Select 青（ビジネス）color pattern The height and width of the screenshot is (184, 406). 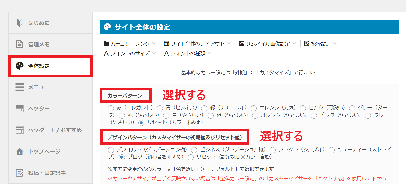point(160,108)
